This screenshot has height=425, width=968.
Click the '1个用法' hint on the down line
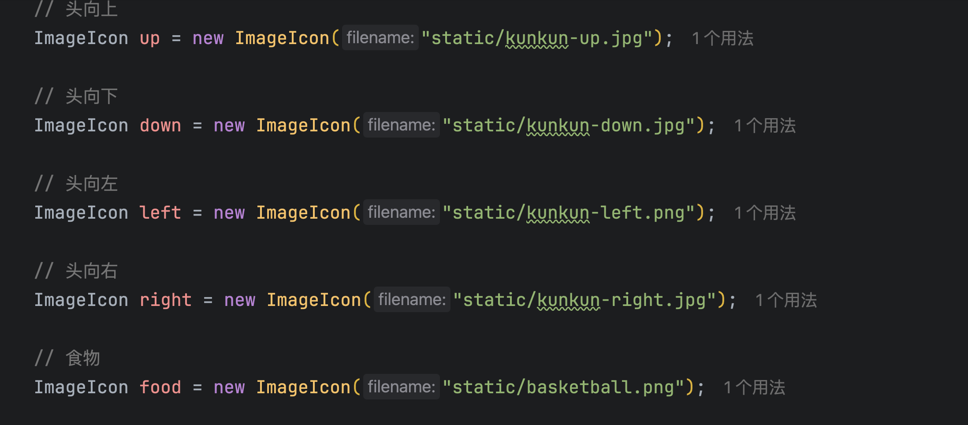point(765,126)
